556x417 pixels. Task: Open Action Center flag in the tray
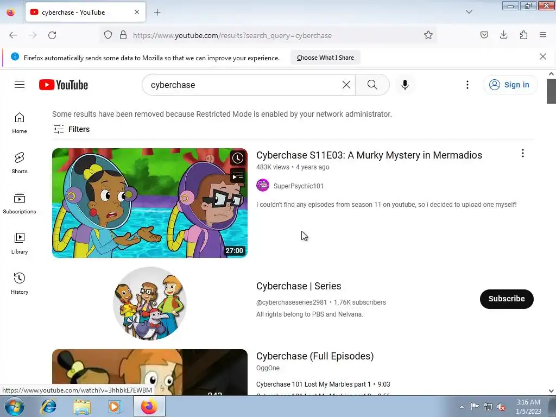(475, 406)
